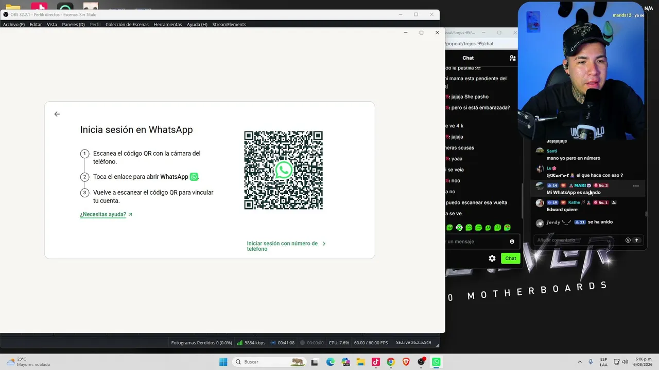Click the SE.Live 26.2.5.549 version label
Screen dimensions: 659x370
(413, 343)
